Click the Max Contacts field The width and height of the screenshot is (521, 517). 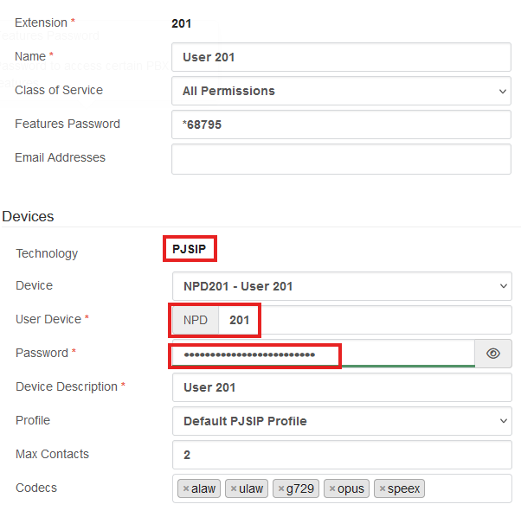[x=342, y=455]
